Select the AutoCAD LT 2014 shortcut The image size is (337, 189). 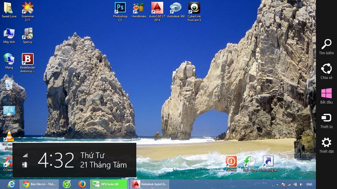click(x=157, y=8)
